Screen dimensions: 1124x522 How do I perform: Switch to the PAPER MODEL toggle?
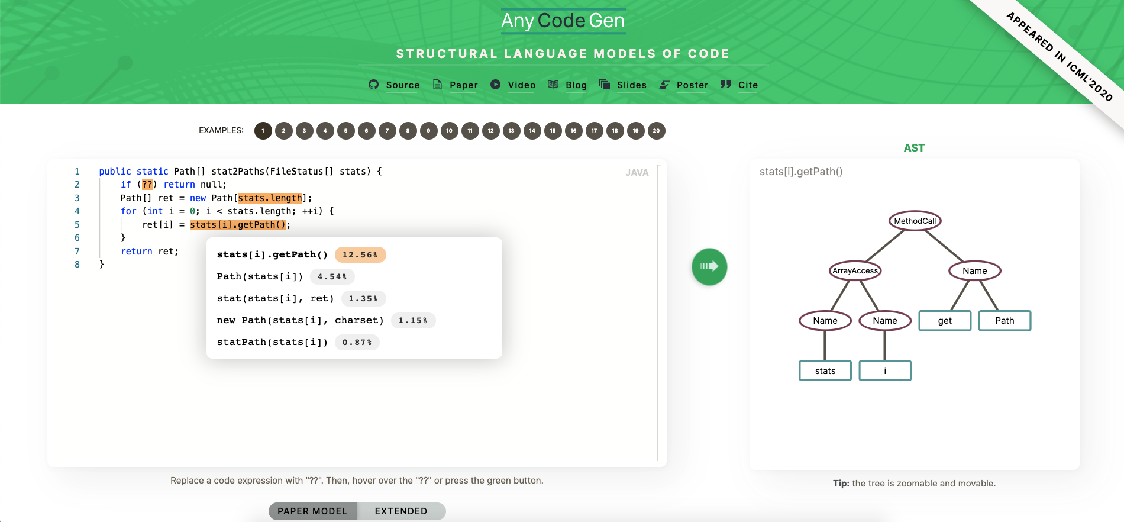point(313,511)
